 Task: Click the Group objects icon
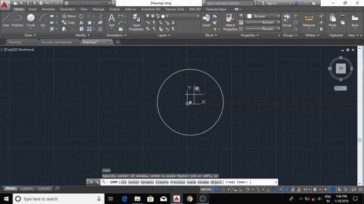click(287, 20)
